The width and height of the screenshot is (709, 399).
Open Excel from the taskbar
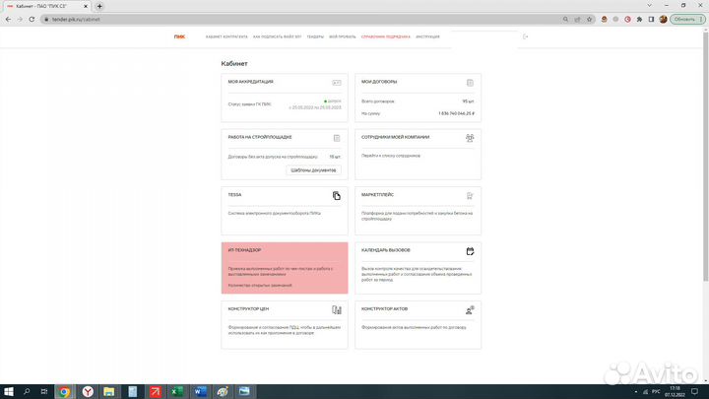(177, 392)
